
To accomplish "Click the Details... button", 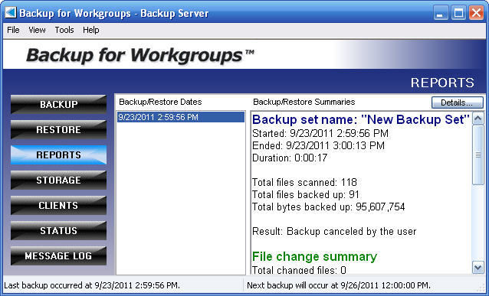I will coord(457,102).
